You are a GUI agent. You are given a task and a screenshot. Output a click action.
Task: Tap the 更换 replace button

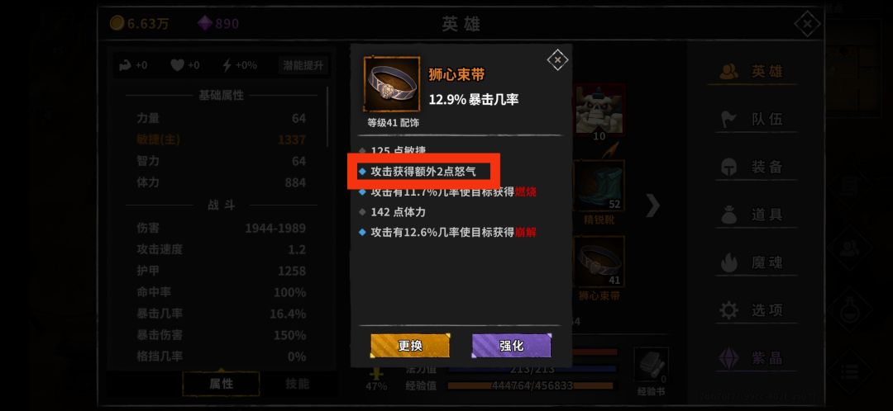tap(410, 345)
